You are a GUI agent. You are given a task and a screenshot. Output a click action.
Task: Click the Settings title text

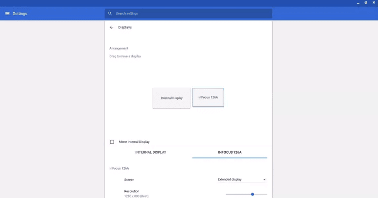(20, 14)
